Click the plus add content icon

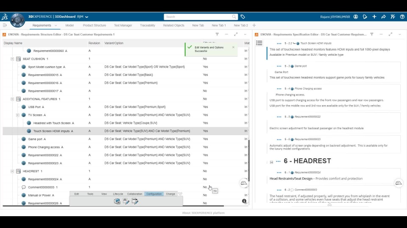click(374, 17)
